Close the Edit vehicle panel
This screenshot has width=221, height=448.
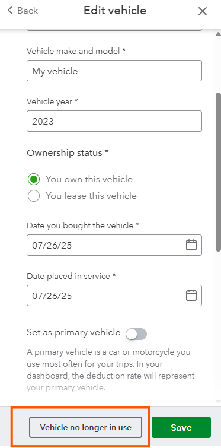(x=203, y=11)
